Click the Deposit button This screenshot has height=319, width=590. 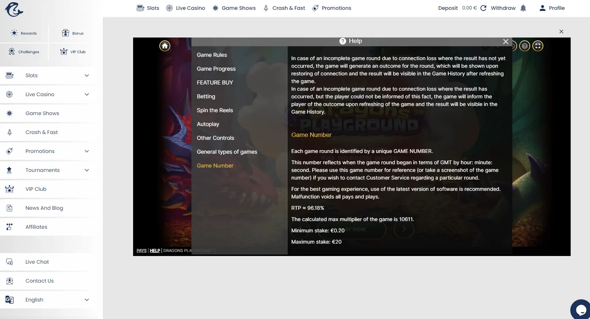coord(448,8)
